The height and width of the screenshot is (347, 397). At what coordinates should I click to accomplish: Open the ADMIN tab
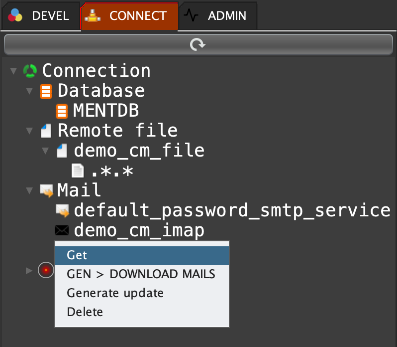click(x=219, y=15)
